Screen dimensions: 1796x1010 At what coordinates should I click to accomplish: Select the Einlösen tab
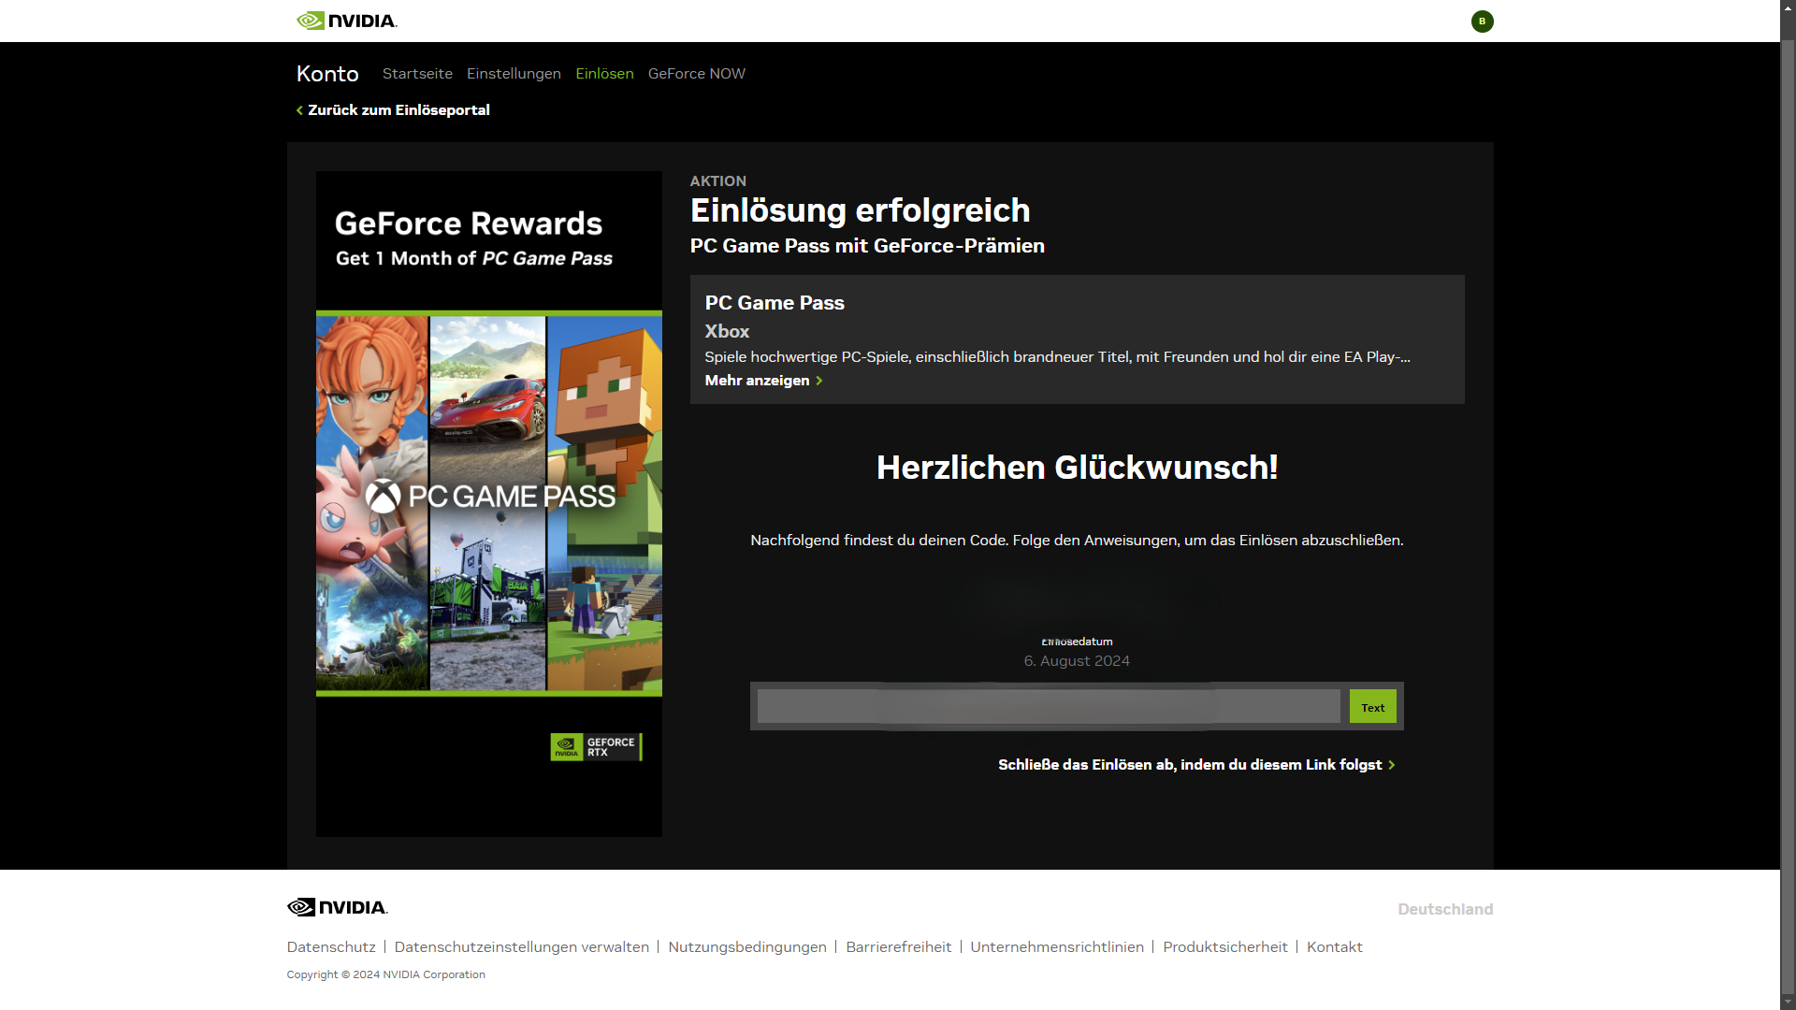coord(604,73)
